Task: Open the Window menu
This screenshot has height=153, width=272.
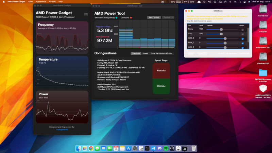Action: tap(52, 2)
